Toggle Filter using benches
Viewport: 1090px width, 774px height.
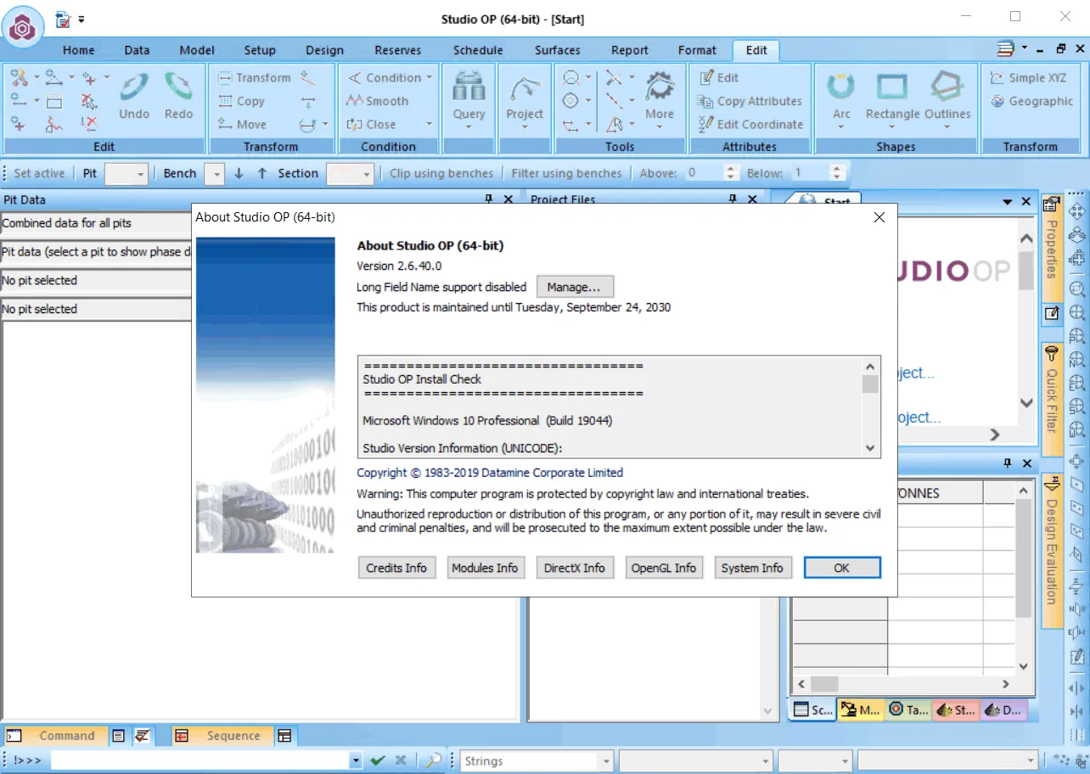click(566, 173)
